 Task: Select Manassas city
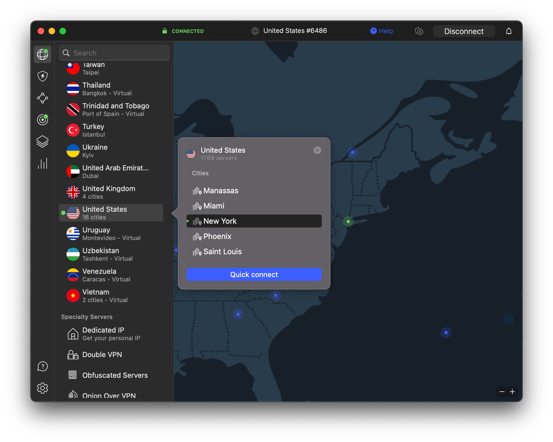pos(254,191)
